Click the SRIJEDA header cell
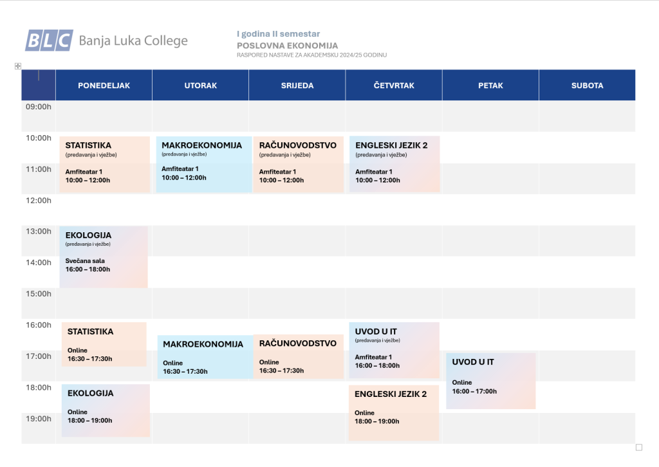This screenshot has height=467, width=659. pyautogui.click(x=297, y=86)
